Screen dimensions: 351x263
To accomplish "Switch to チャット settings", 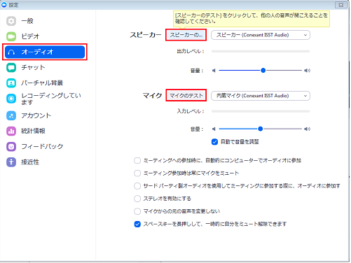I will 44,68.
